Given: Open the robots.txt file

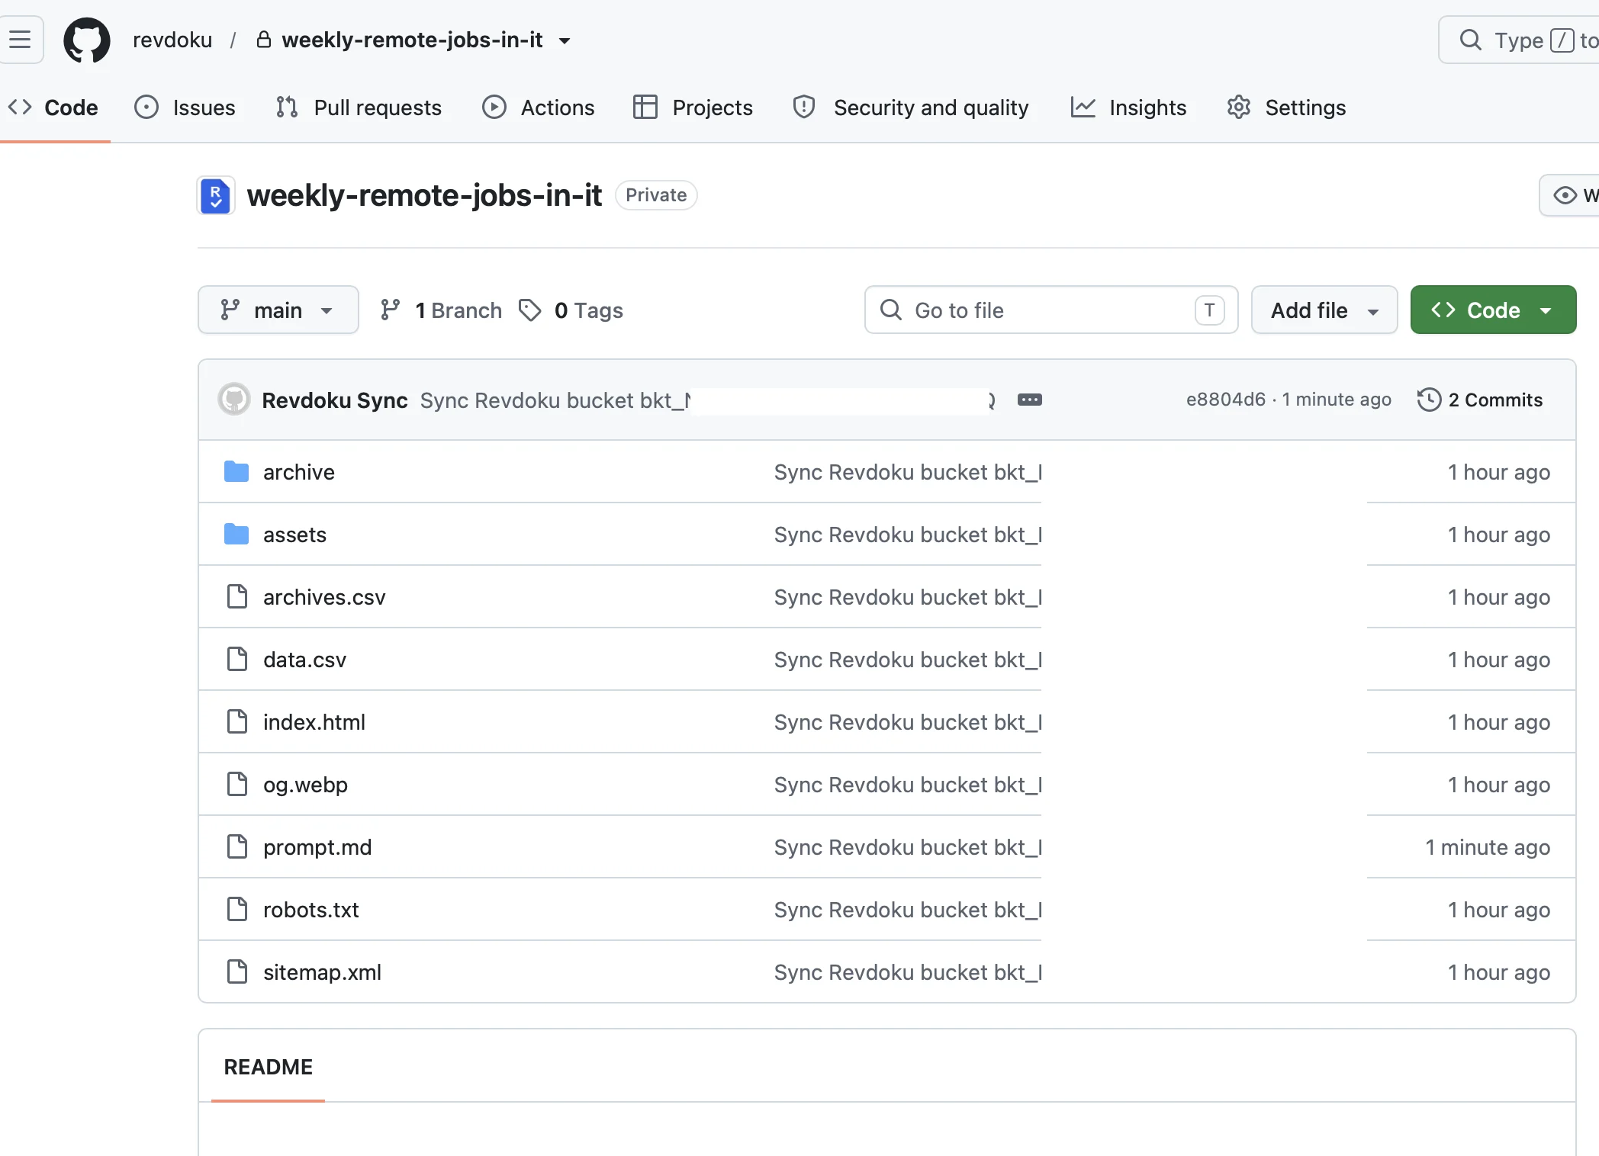Looking at the screenshot, I should (x=310, y=910).
